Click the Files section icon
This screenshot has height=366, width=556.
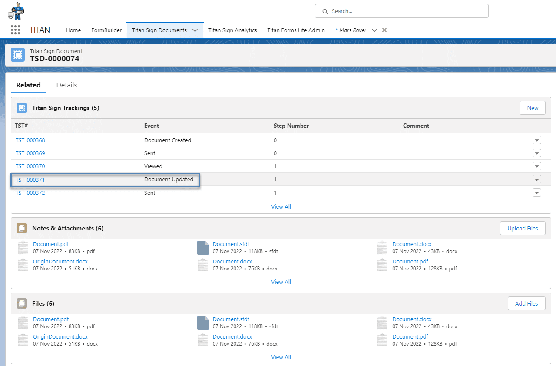click(22, 303)
